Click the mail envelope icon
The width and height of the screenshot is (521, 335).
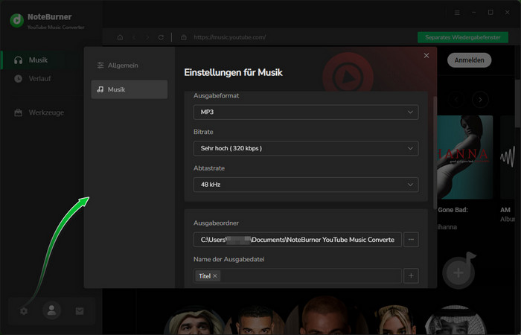coord(80,311)
